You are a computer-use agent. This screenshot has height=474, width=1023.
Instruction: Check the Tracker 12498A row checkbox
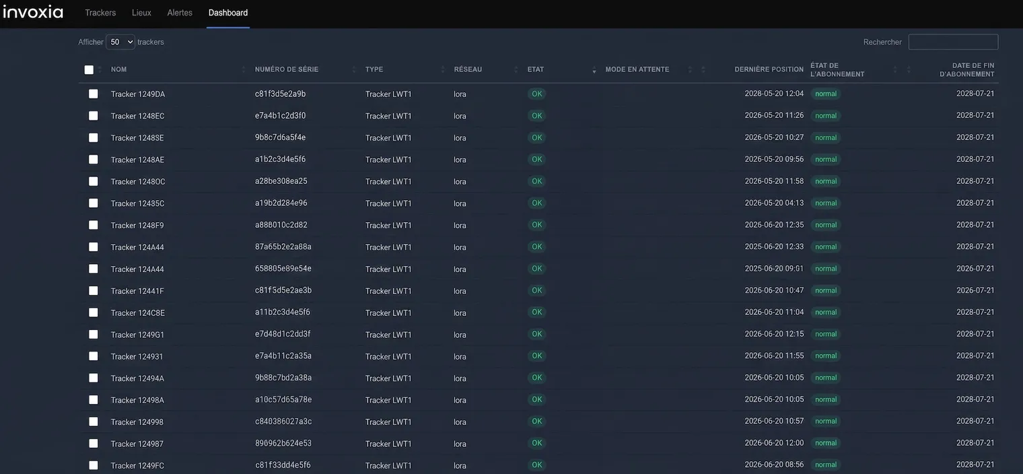tap(94, 400)
